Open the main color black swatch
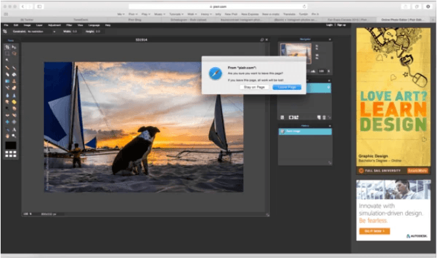This screenshot has width=439, height=261. 11,145
